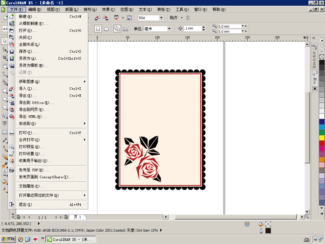Select the no-color swatch in palette
Image resolution: width=325 pixels, height=244 pixels.
[x=322, y=57]
